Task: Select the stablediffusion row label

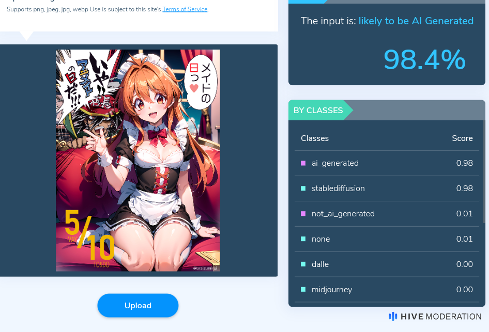Action: [338, 188]
